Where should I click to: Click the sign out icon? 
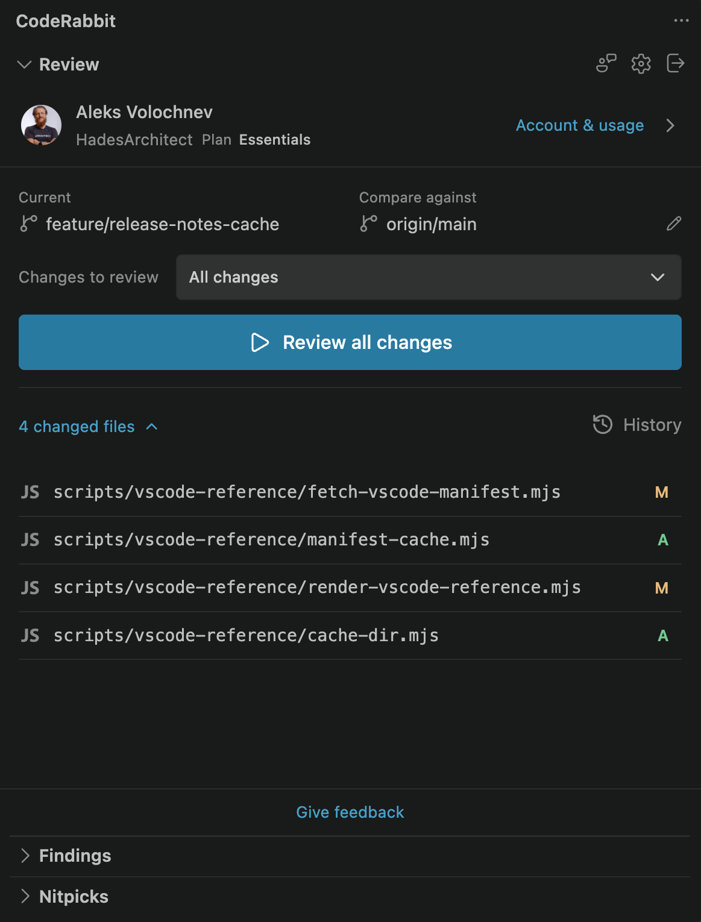pos(676,63)
